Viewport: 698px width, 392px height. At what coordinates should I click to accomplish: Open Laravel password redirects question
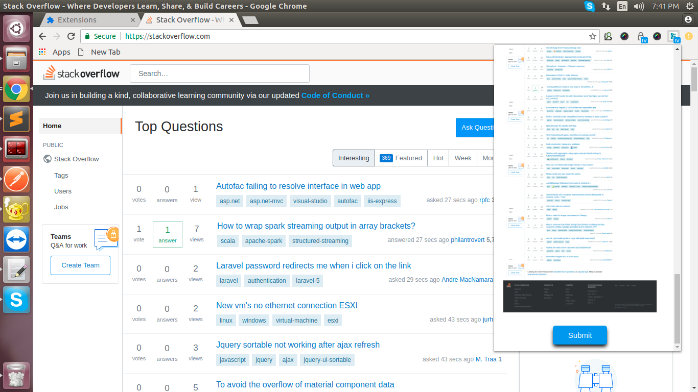pyautogui.click(x=314, y=265)
